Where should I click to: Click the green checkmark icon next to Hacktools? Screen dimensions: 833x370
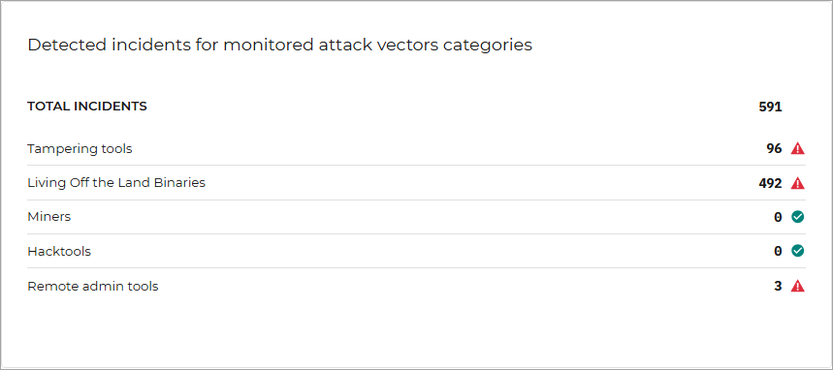[x=797, y=251]
